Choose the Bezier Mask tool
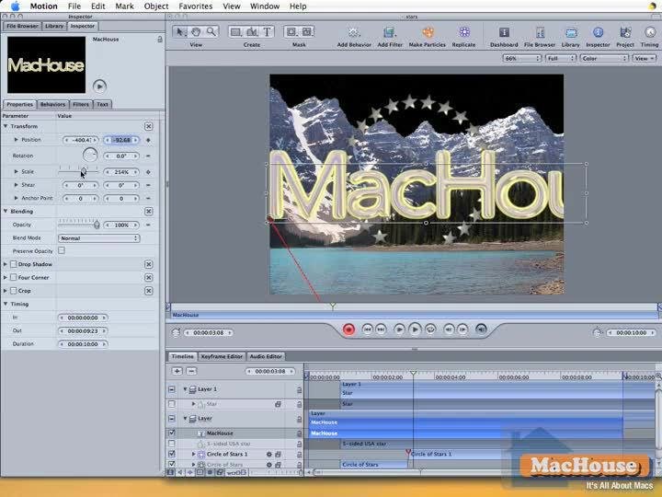The height and width of the screenshot is (497, 662). (x=307, y=31)
